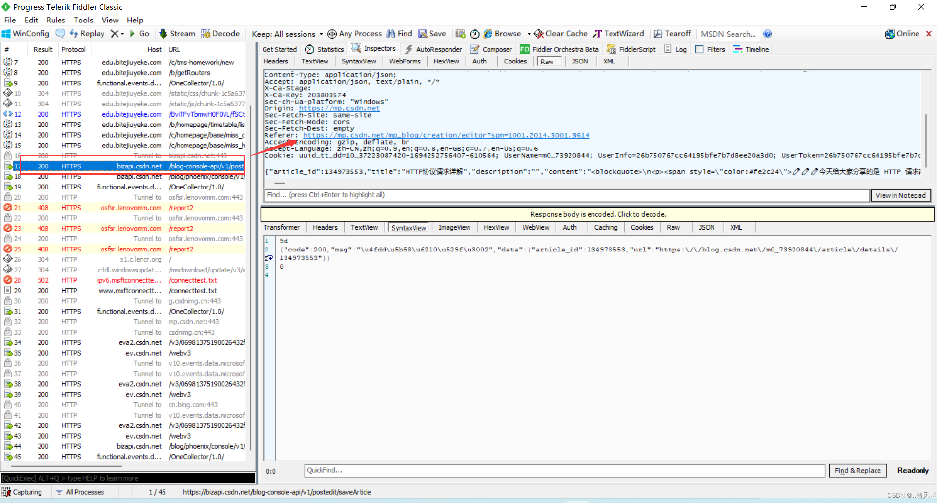The height and width of the screenshot is (503, 937).
Task: Click the screenshot camera toolbar icon
Action: pos(460,34)
